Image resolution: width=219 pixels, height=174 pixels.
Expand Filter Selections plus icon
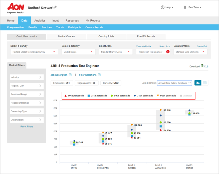(x=99, y=75)
